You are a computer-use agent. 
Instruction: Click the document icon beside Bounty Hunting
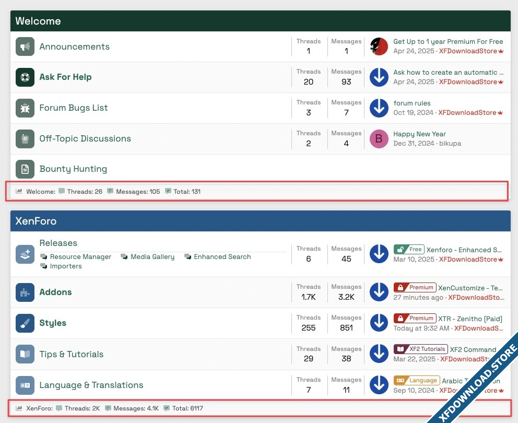(25, 169)
